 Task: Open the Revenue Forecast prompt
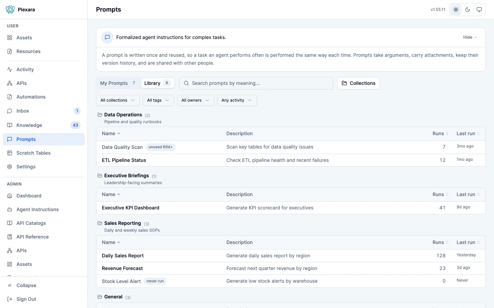tap(291, 268)
